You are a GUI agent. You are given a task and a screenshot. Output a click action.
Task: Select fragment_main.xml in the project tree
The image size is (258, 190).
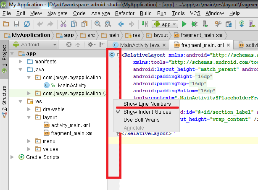72,133
